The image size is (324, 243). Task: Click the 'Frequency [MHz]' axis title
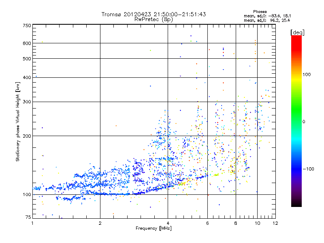[x=153, y=228]
